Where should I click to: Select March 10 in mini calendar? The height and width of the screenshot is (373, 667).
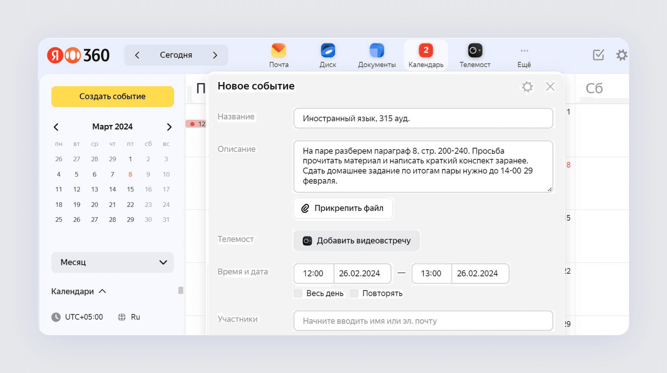point(166,174)
